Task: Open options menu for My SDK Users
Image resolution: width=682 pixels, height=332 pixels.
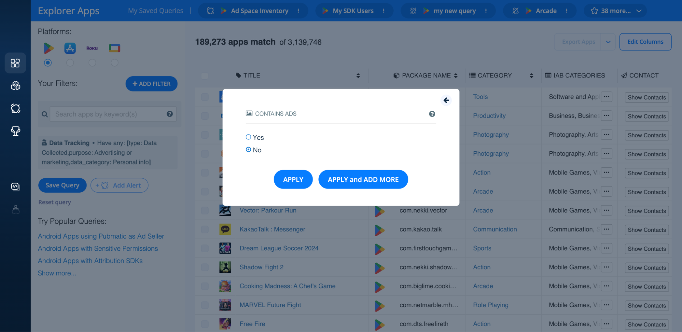Action: [383, 11]
